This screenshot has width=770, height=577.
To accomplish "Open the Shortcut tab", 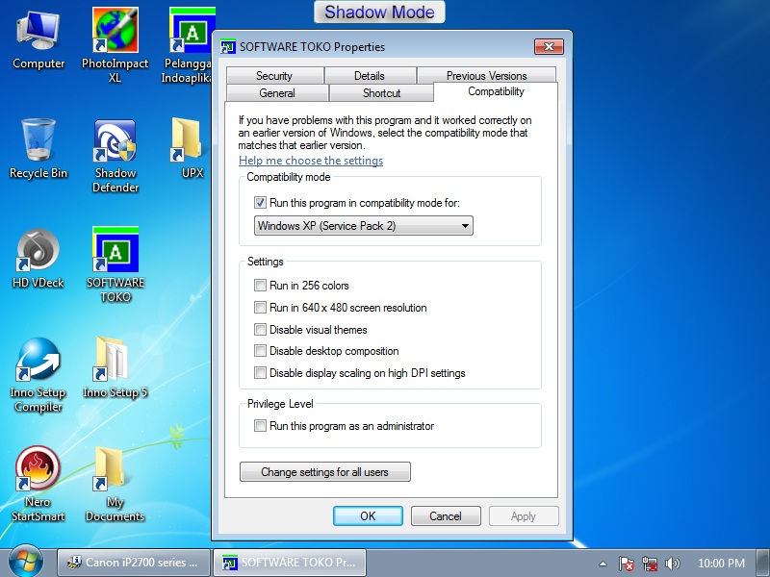I will (381, 92).
